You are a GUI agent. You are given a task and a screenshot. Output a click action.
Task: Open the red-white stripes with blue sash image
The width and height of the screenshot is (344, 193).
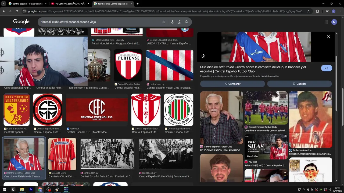click(x=170, y=65)
